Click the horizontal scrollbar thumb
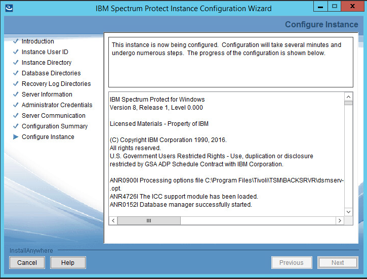Image resolution: width=367 pixels, height=279 pixels. point(149,221)
